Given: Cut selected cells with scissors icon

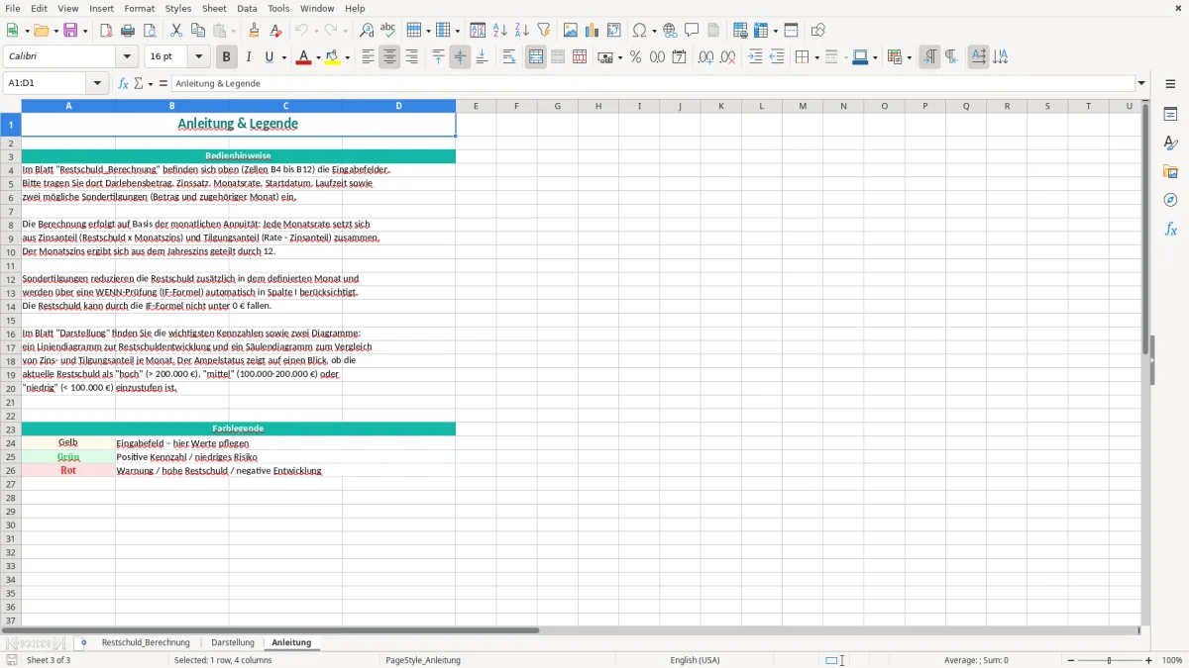Looking at the screenshot, I should pos(175,31).
